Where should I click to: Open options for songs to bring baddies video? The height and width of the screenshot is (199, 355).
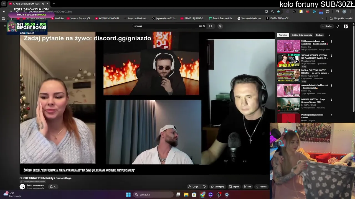click(331, 85)
